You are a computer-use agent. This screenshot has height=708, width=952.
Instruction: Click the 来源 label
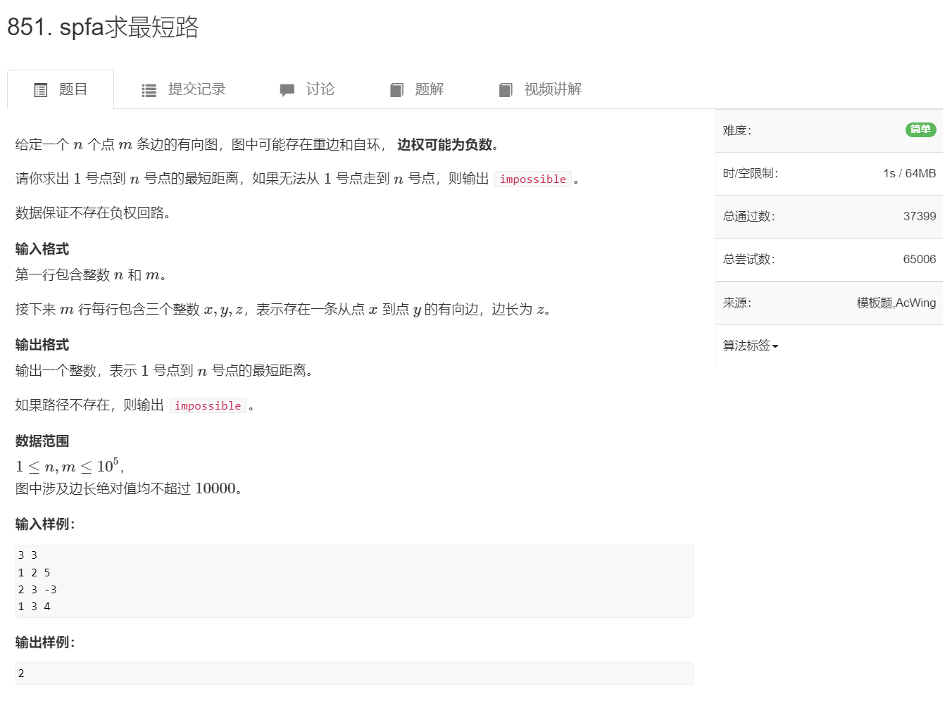[x=737, y=303]
